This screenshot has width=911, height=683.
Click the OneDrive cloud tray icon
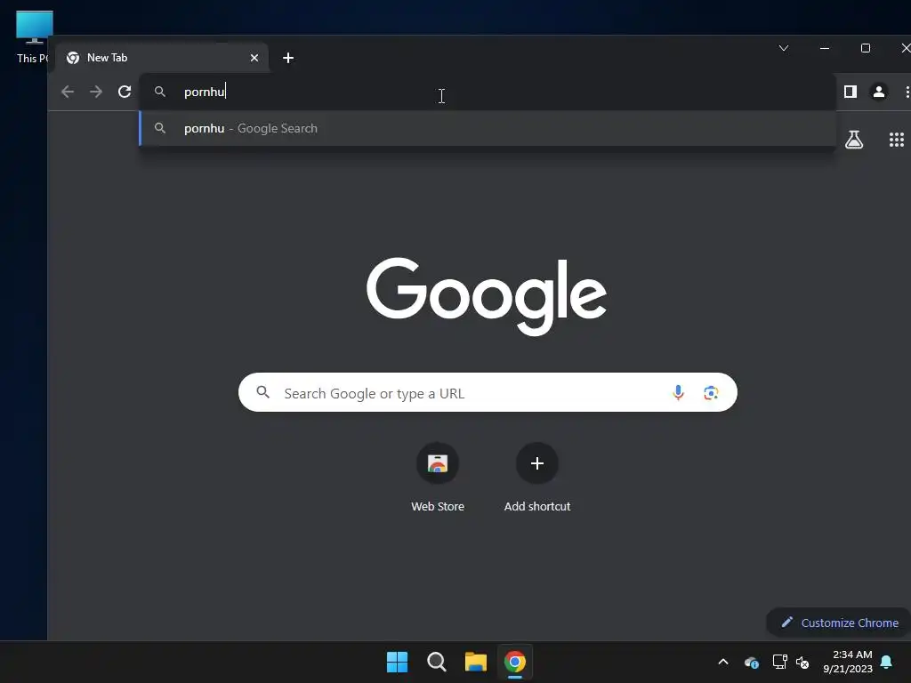[x=752, y=662]
